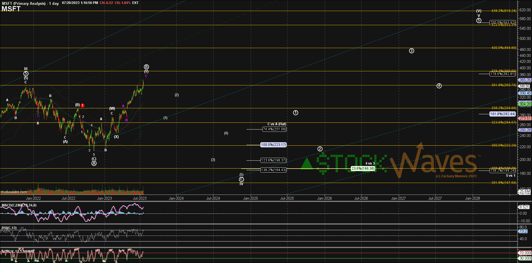This screenshot has width=532, height=263.
Task: Select the 100.0%(223.17) retracement label
Action: 274,145
